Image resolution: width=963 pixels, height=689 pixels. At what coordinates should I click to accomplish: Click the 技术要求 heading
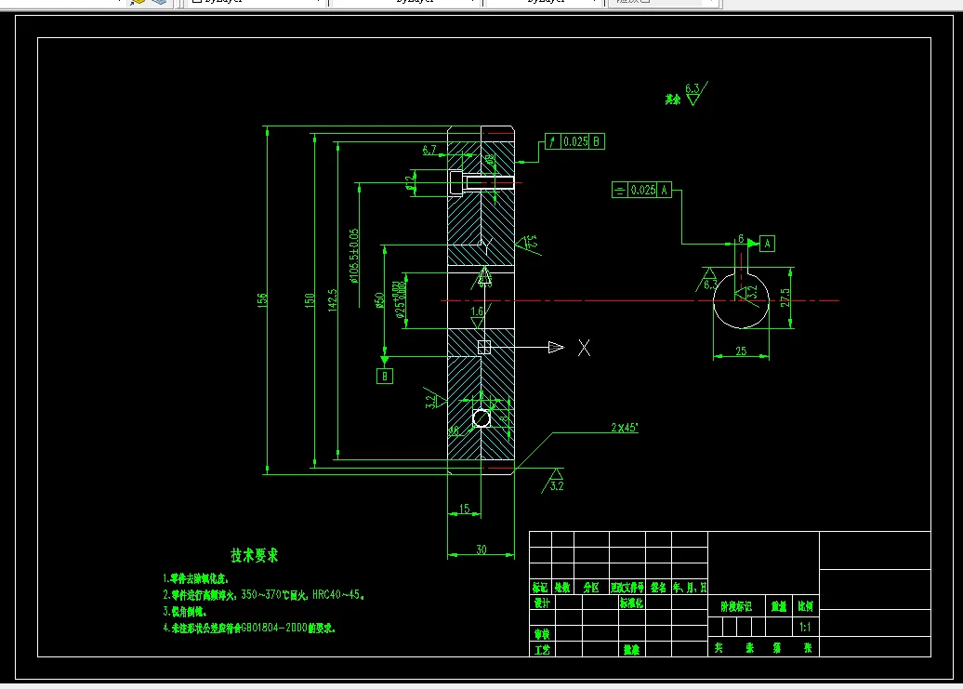coord(255,556)
